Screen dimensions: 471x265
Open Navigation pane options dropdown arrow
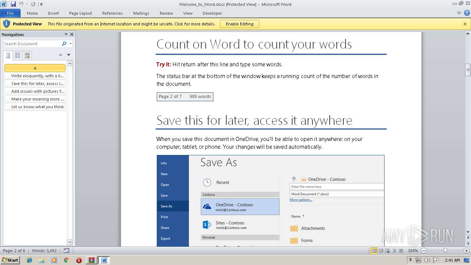click(66, 34)
